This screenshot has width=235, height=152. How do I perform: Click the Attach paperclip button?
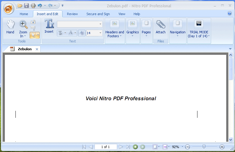[x=161, y=27]
